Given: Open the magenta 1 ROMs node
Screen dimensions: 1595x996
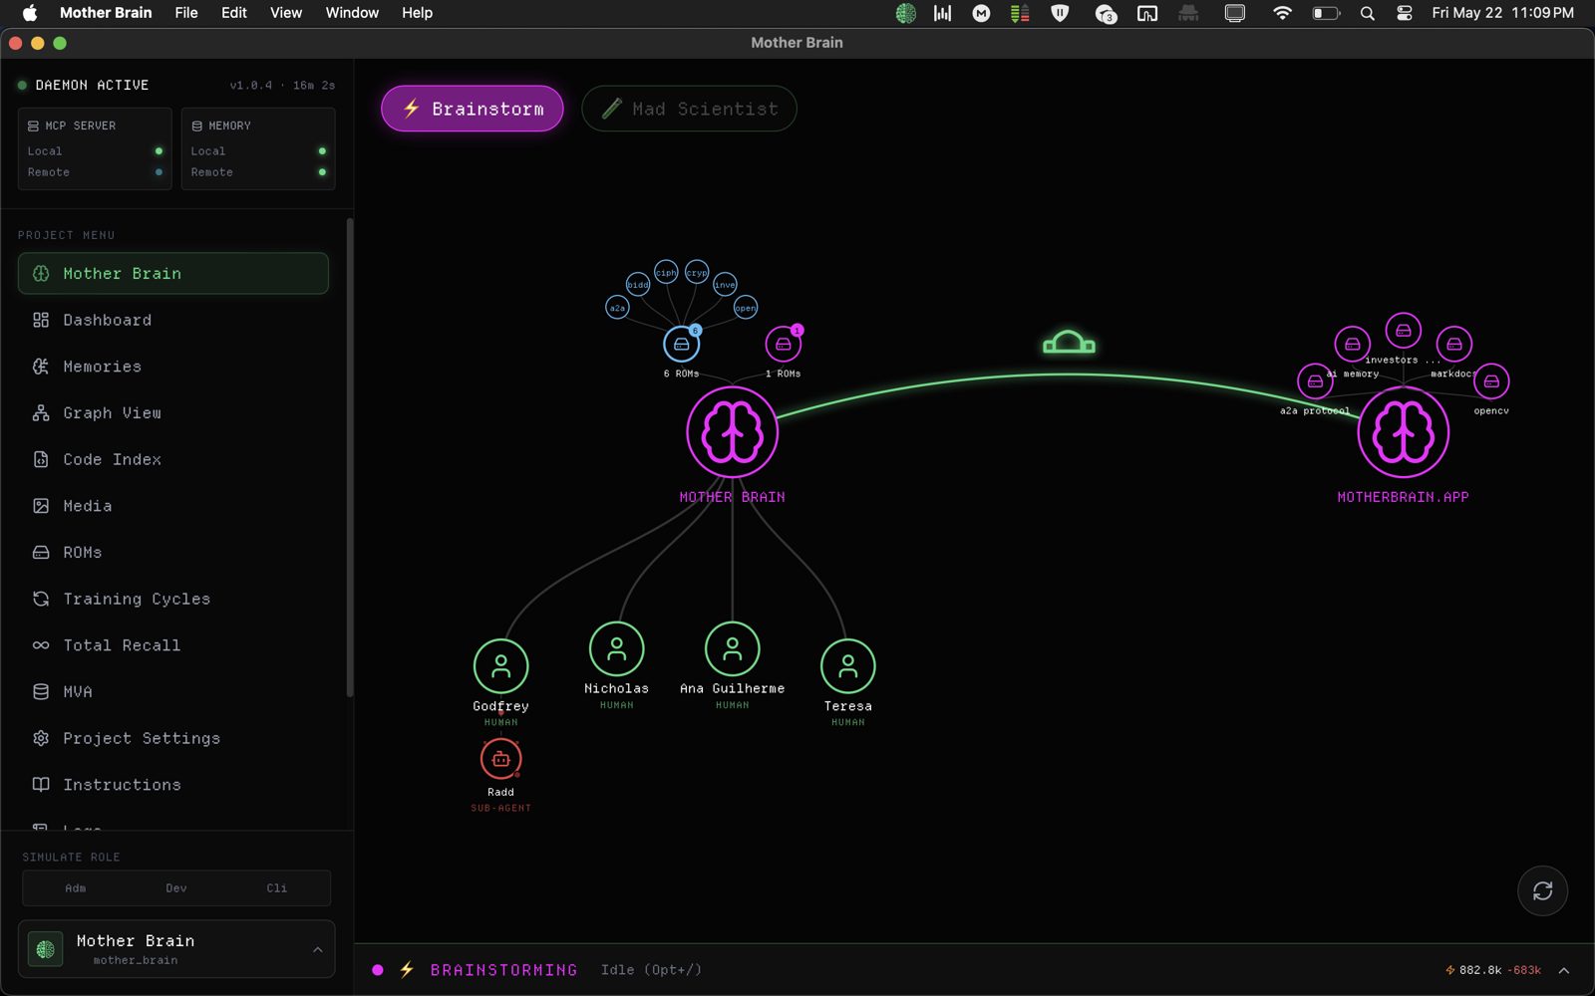Looking at the screenshot, I should (784, 345).
